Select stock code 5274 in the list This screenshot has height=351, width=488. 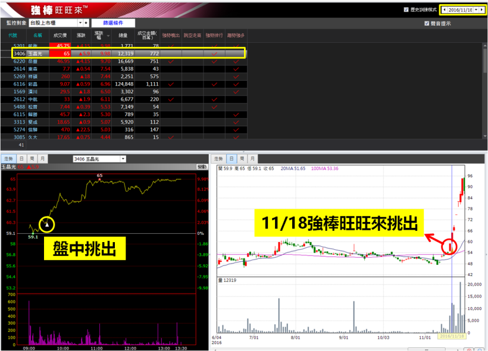click(x=19, y=130)
